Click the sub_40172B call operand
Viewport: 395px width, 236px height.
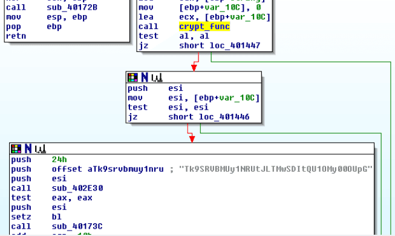click(x=72, y=7)
